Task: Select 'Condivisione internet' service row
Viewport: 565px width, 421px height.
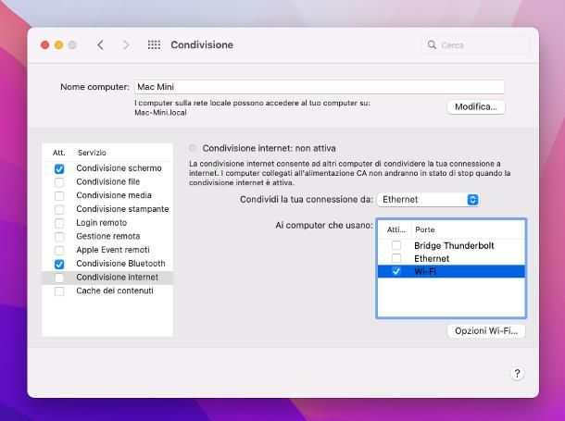Action: point(107,278)
